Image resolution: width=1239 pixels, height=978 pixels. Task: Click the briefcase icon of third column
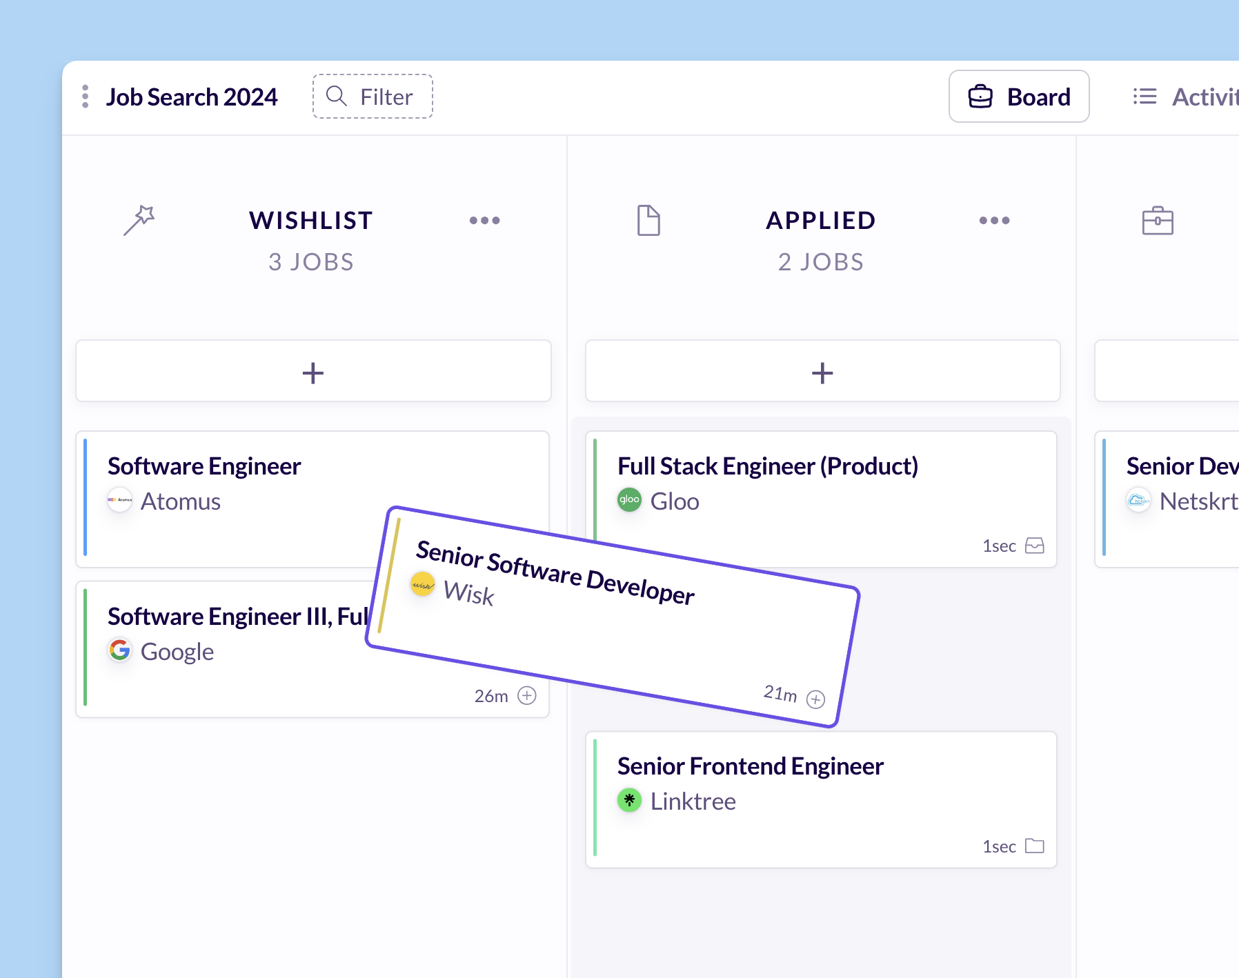click(x=1158, y=221)
